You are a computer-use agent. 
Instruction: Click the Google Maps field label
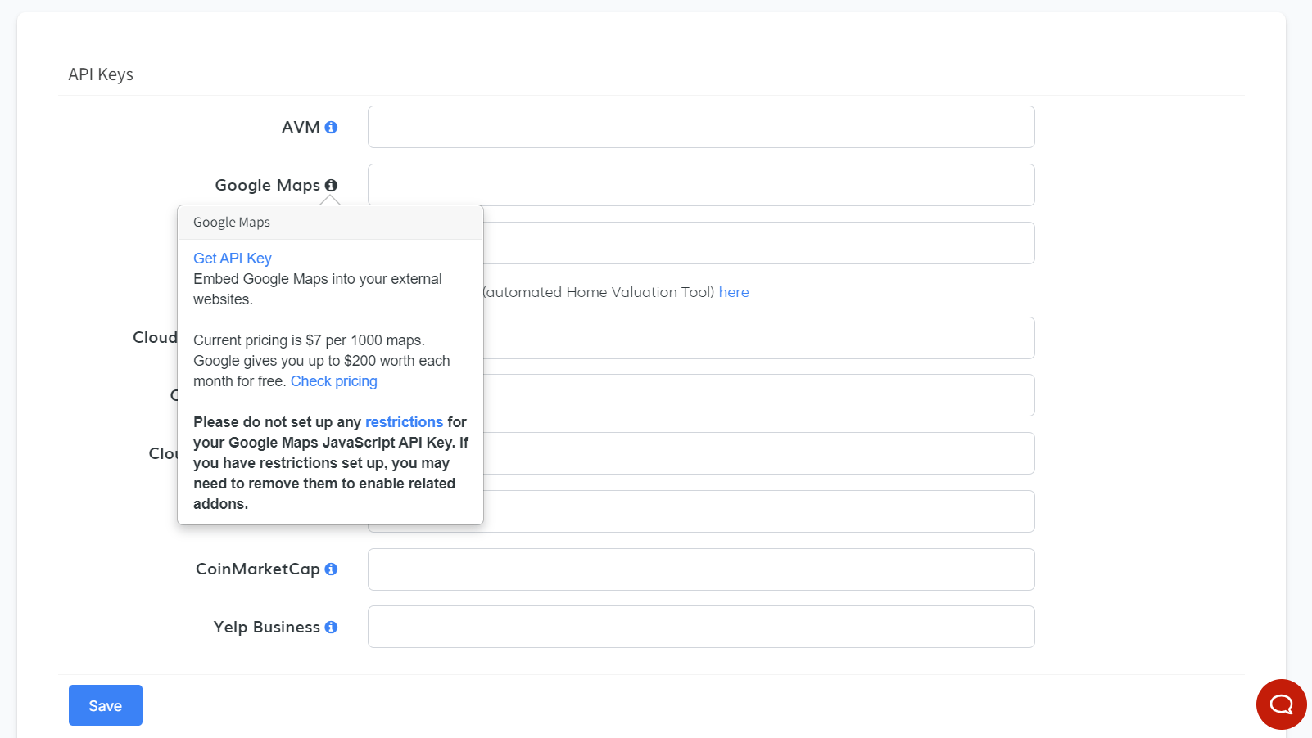[268, 185]
